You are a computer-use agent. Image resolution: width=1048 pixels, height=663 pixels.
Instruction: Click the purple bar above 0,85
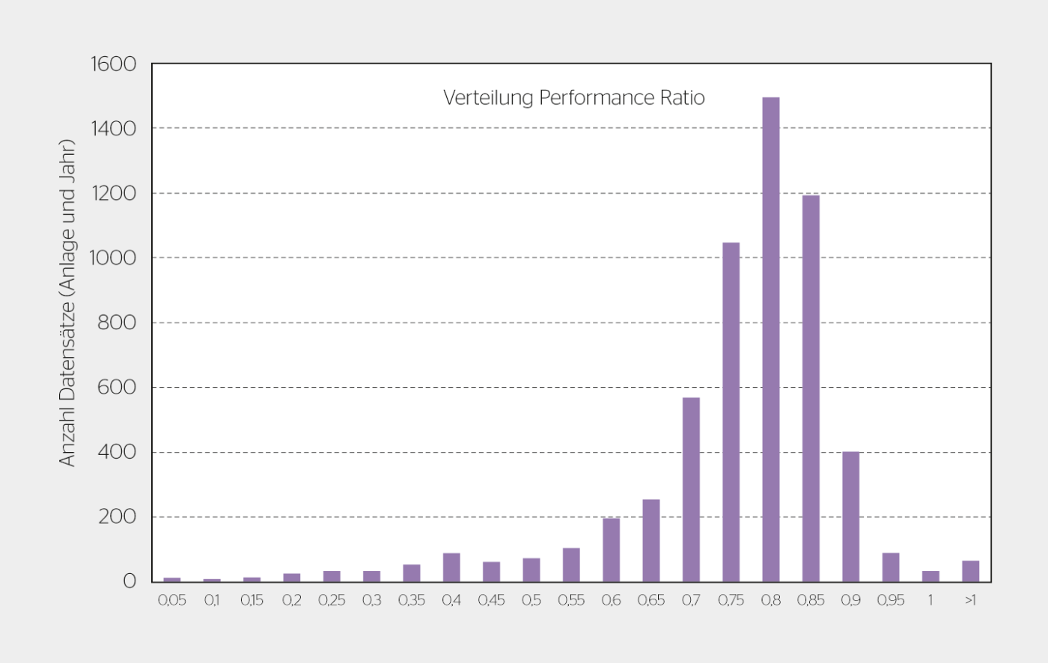pos(811,388)
